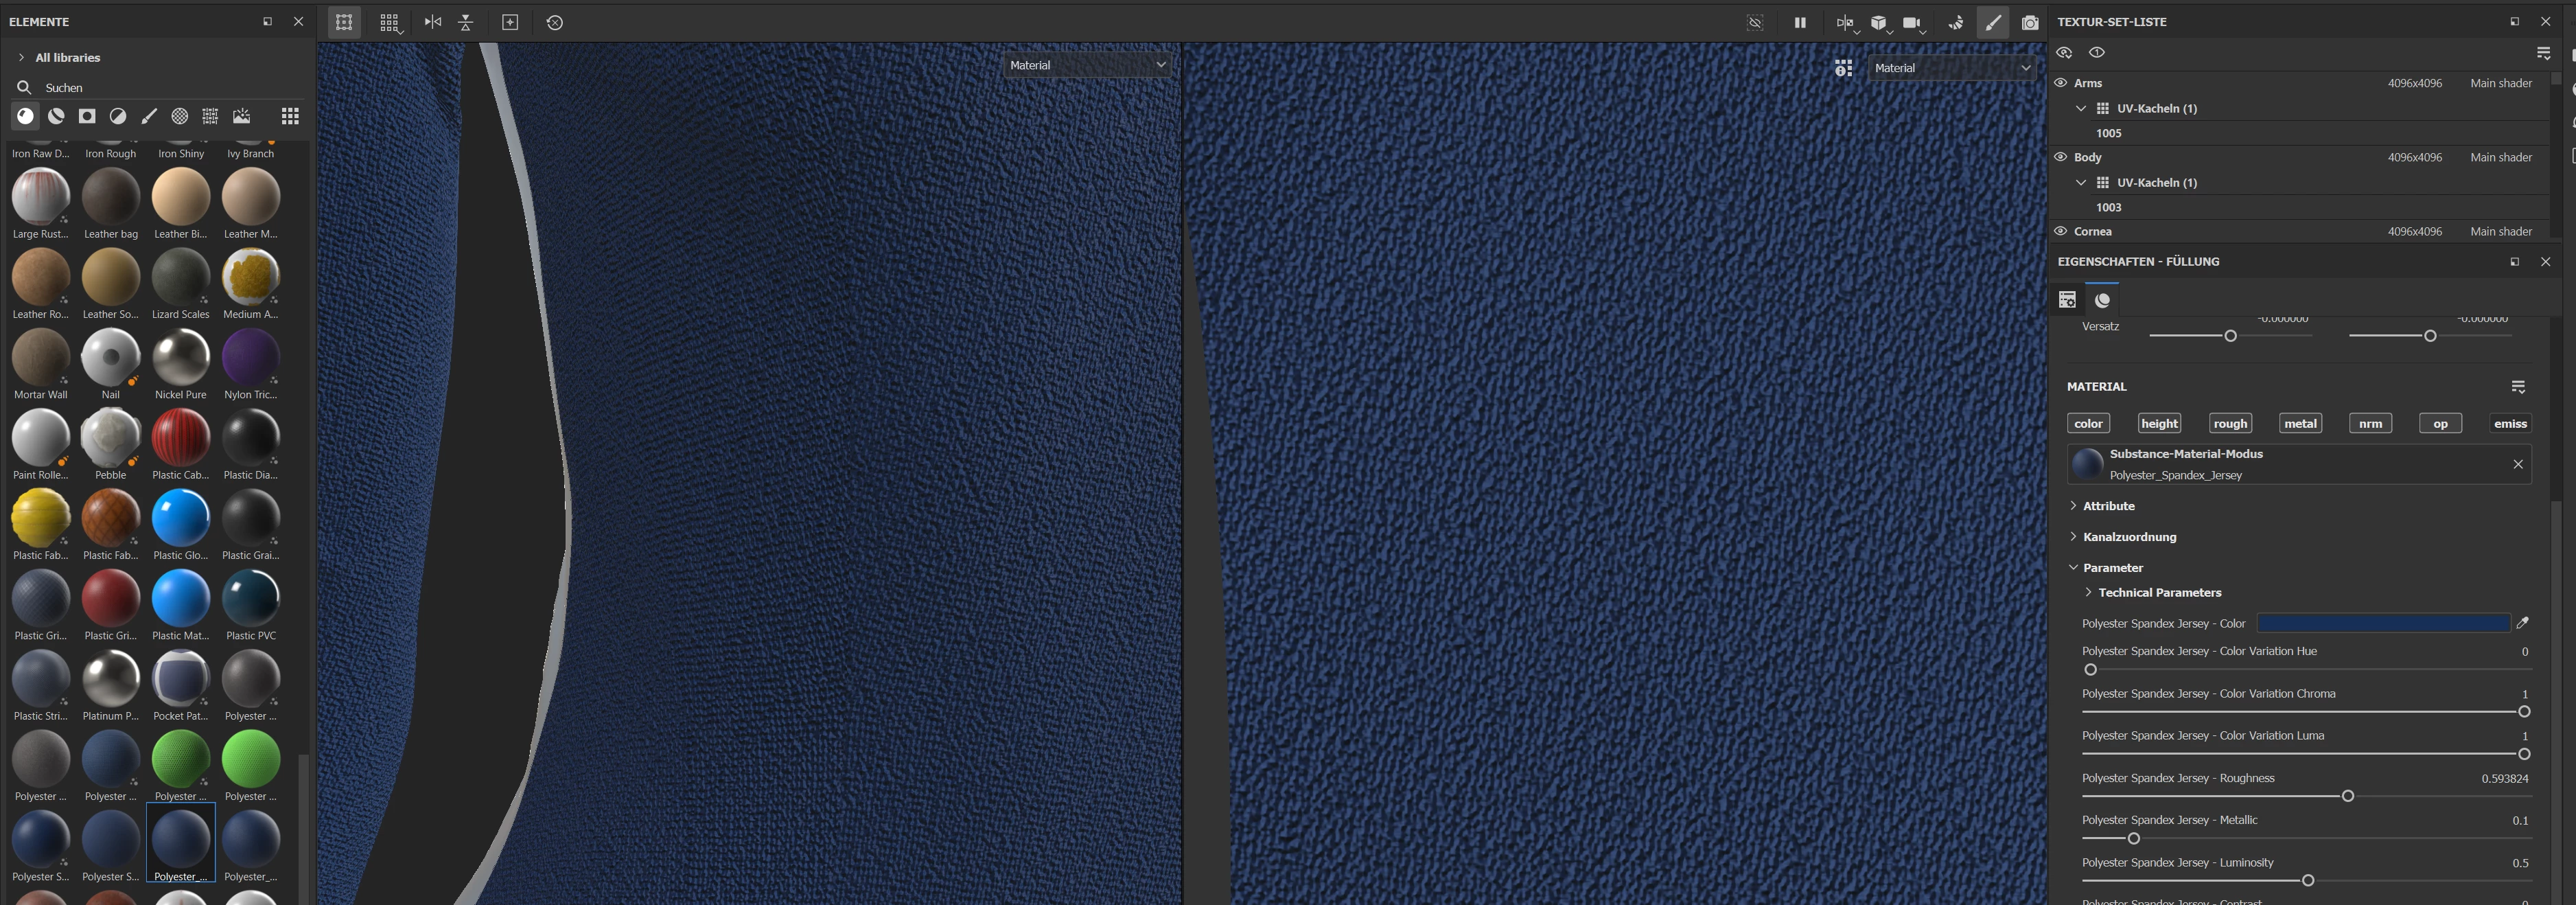Click the reset view rotation icon

click(x=555, y=22)
